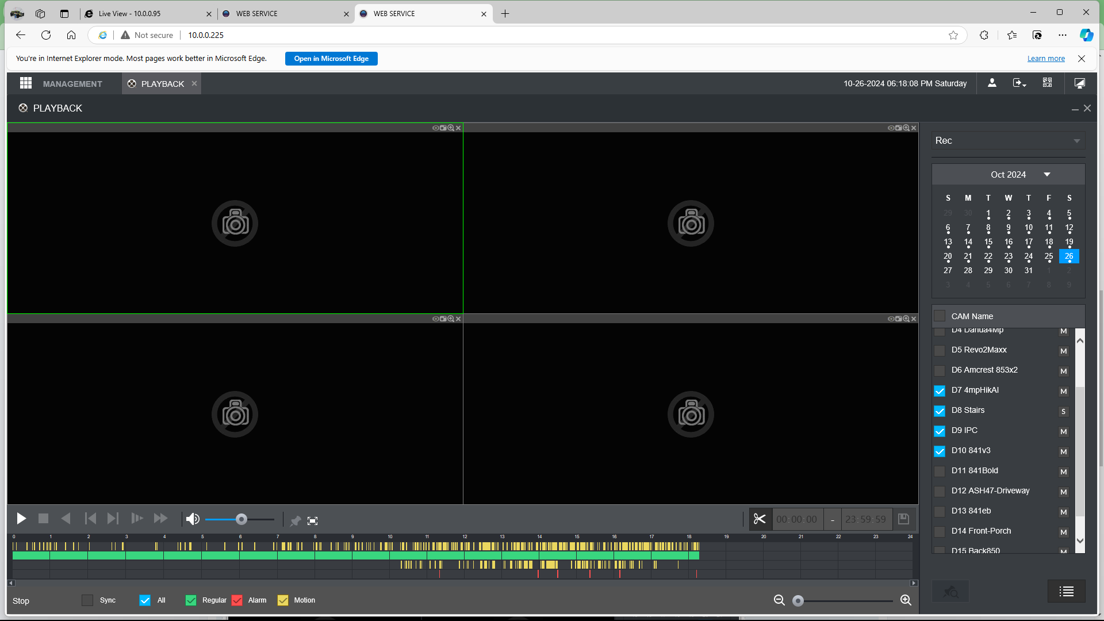
Task: Select October 25 on the calendar
Action: click(x=1049, y=256)
